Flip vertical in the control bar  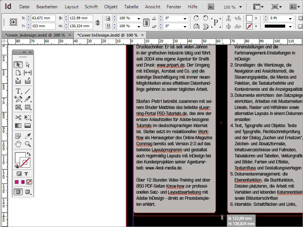[x=205, y=26]
